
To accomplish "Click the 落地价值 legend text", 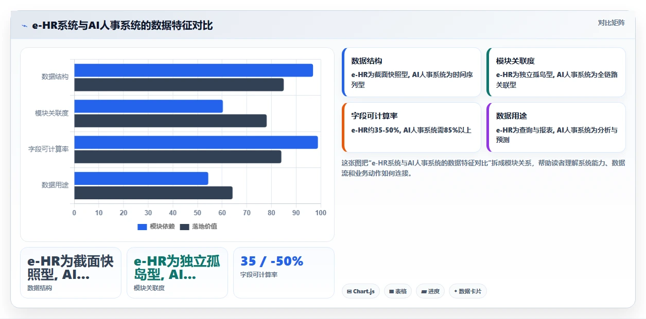I will [204, 227].
